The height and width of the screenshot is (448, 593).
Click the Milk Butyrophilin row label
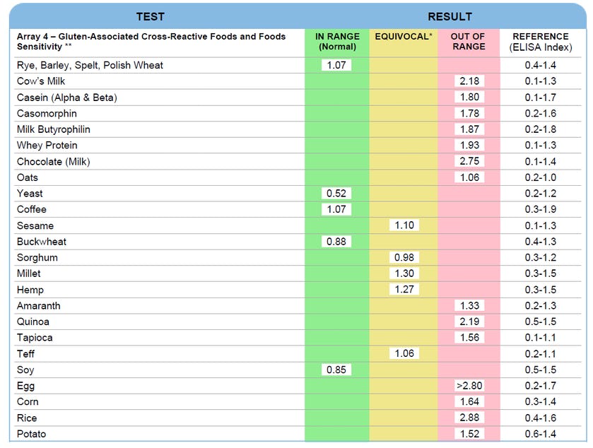point(54,129)
